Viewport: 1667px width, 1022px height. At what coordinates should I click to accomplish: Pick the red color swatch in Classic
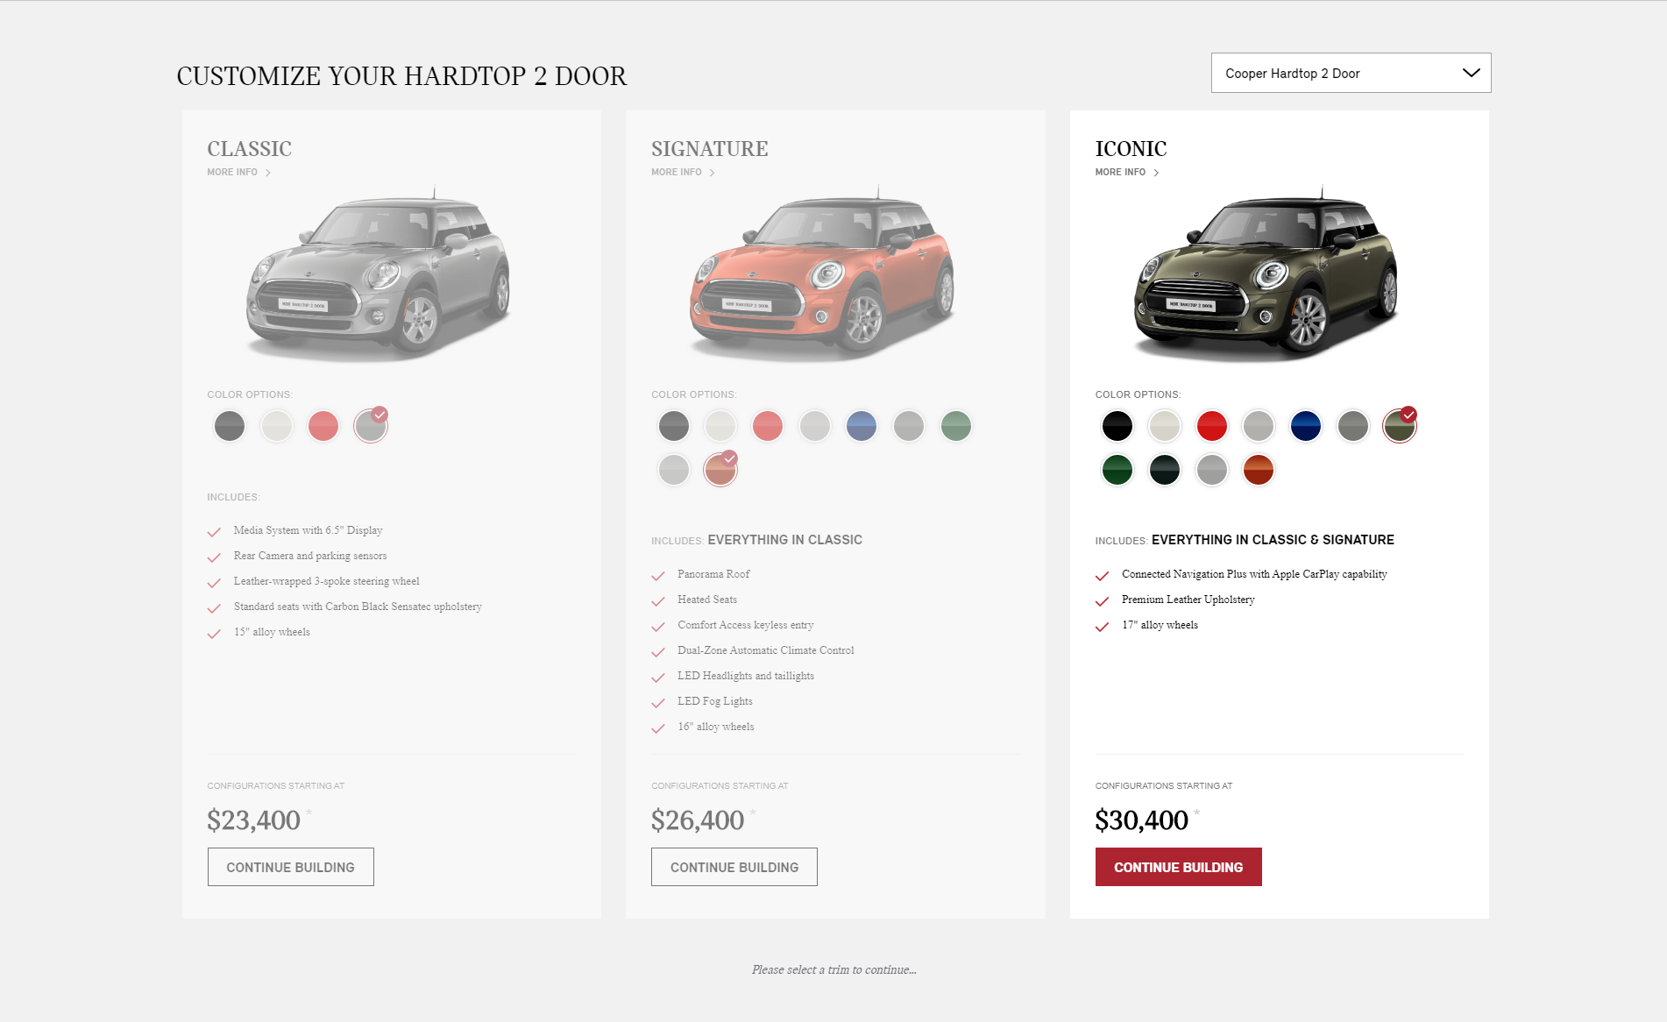tap(323, 426)
